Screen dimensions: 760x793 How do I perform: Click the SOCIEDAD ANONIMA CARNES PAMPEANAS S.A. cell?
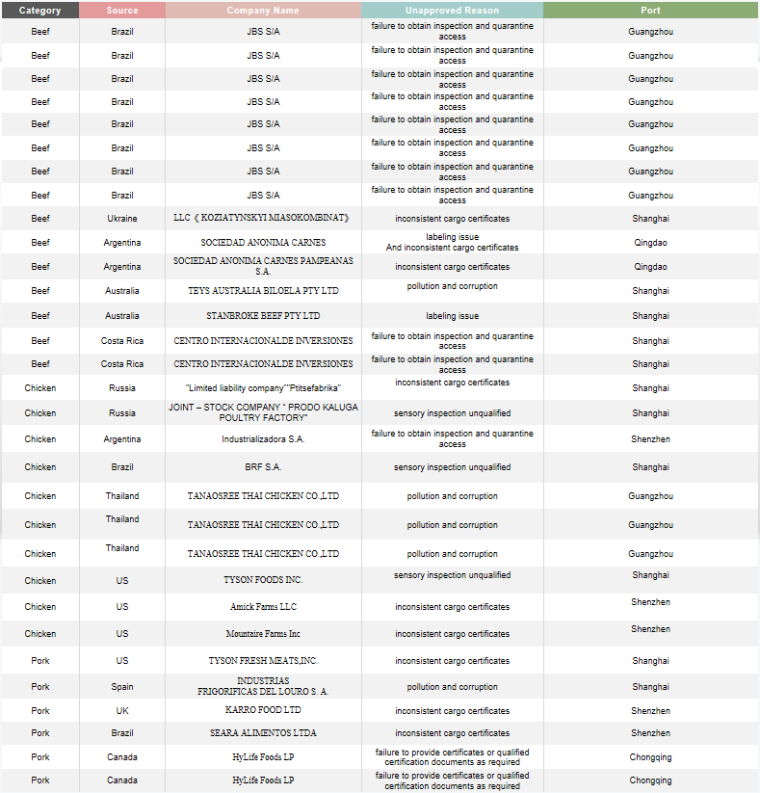point(263,266)
